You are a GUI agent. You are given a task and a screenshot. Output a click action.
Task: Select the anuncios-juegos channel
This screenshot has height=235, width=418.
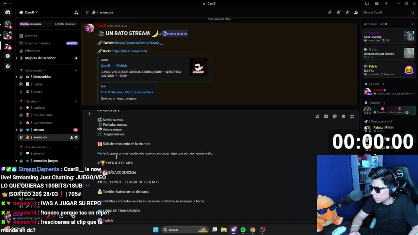pos(48,161)
